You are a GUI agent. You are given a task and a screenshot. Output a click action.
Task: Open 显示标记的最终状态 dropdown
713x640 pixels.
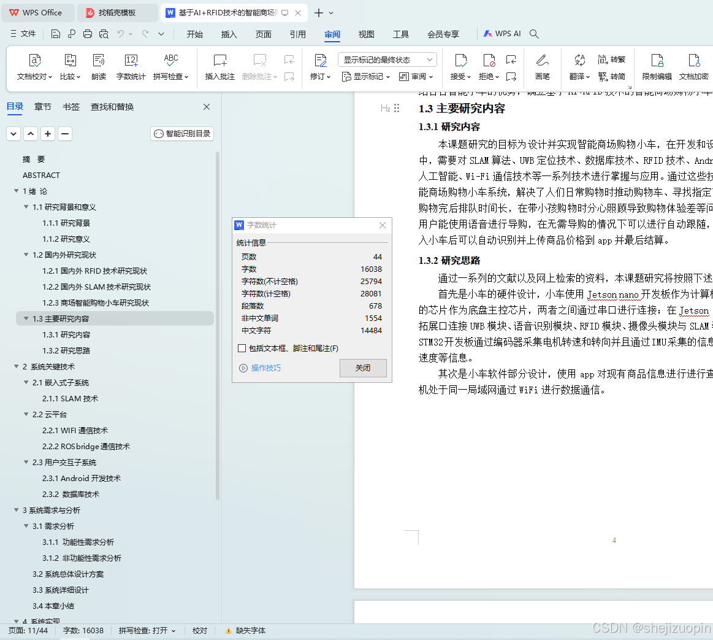point(387,60)
